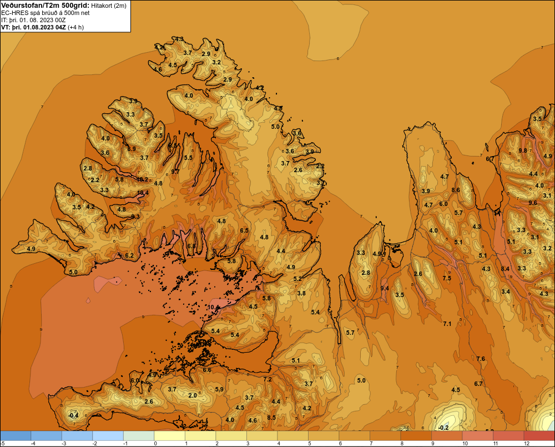The height and width of the screenshot is (447, 555).
Task: Select the legend swatch between 11 and 12
Action: click(x=508, y=436)
